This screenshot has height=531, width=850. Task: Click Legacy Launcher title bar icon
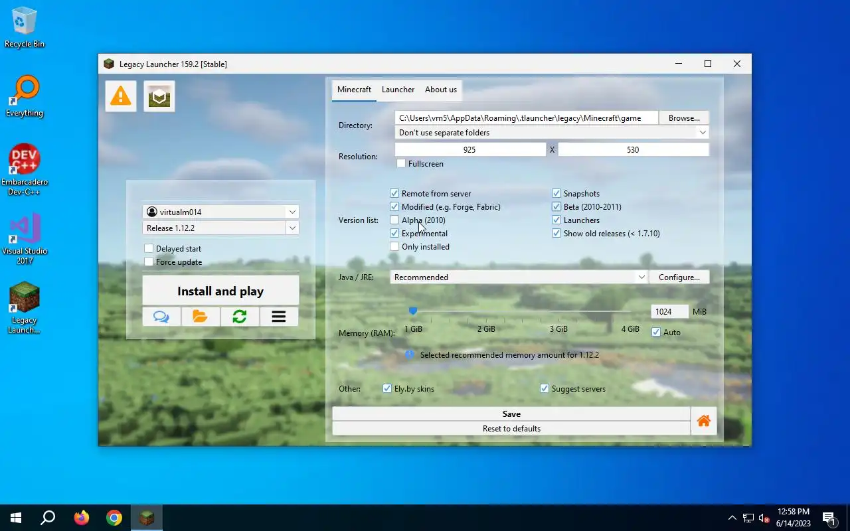109,64
